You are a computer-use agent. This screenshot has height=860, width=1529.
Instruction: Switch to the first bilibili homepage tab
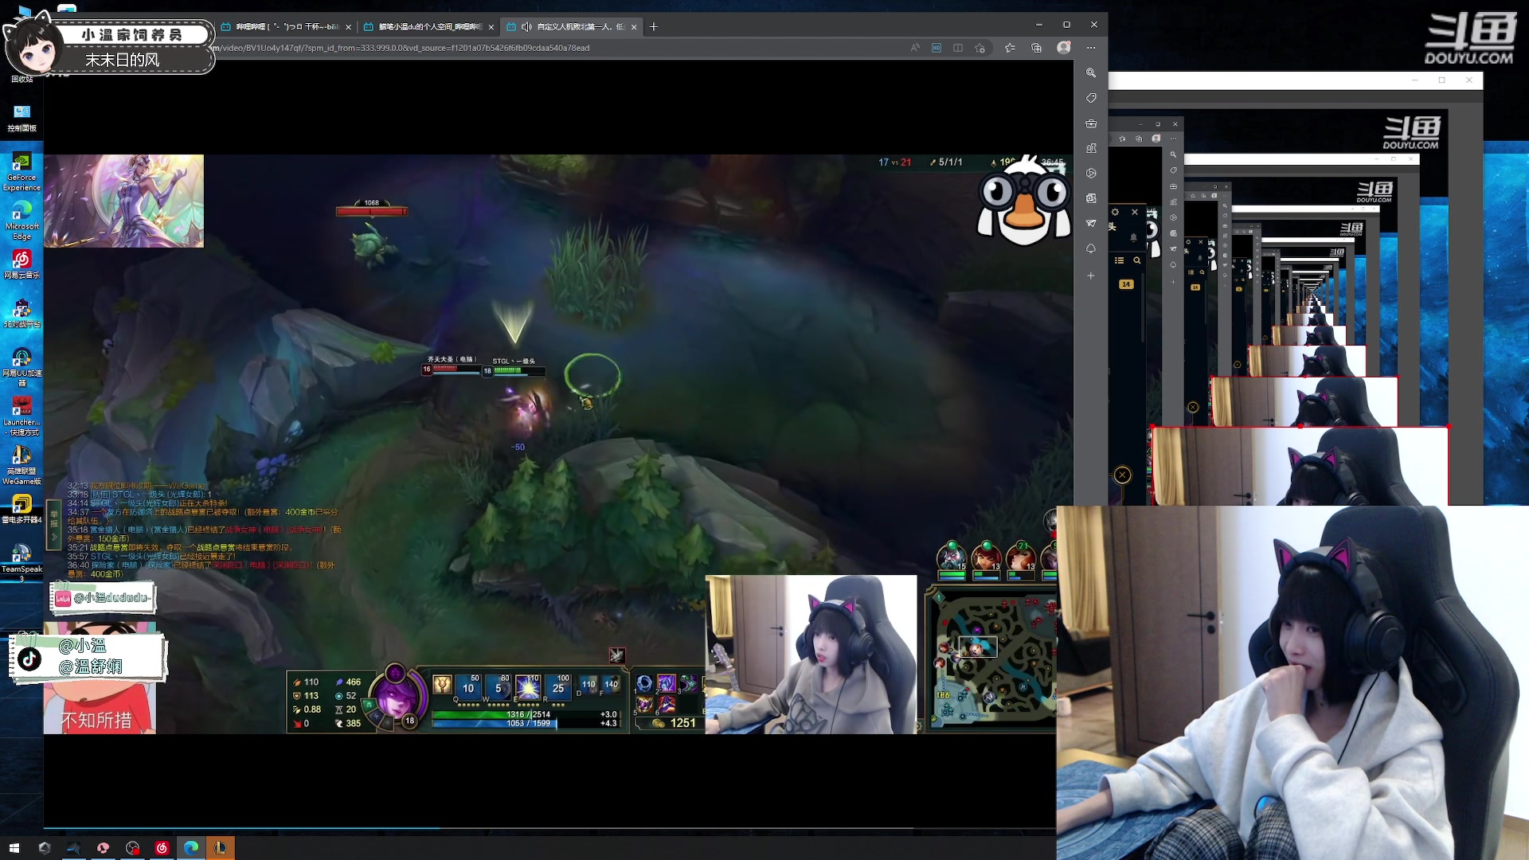pyautogui.click(x=285, y=26)
